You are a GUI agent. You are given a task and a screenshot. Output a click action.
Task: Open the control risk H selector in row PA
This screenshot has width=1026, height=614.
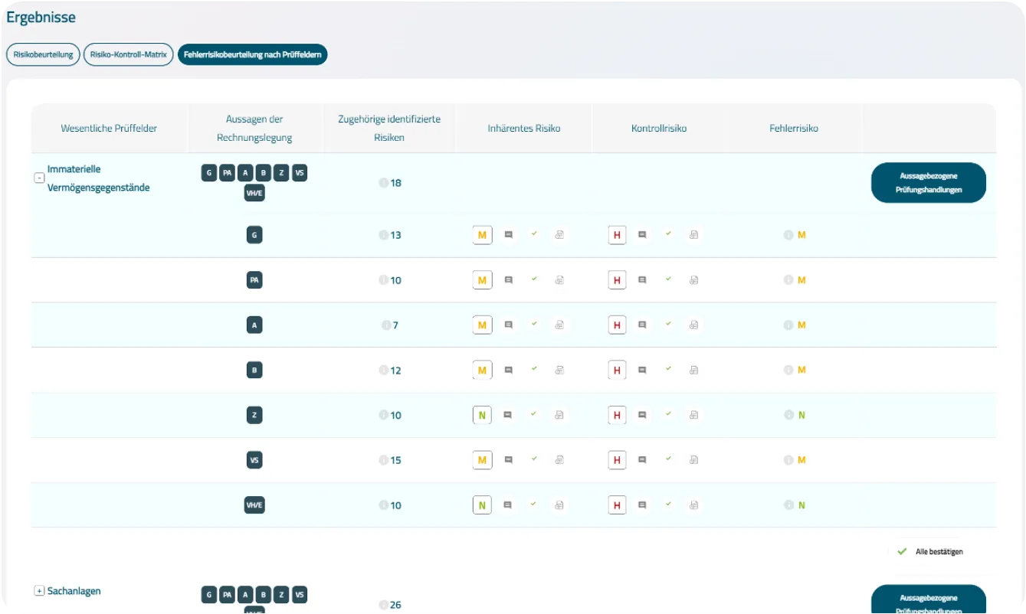coord(616,280)
